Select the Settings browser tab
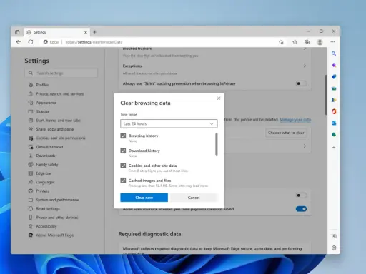366x274 pixels. pyautogui.click(x=57, y=32)
